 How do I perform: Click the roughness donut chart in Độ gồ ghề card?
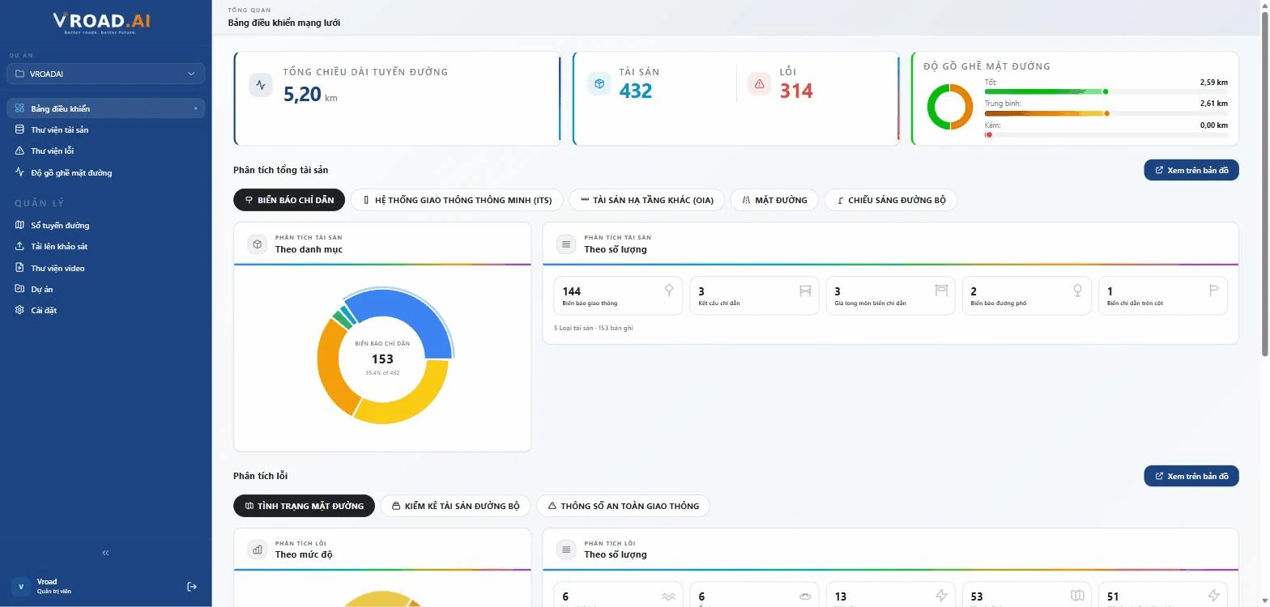(950, 107)
